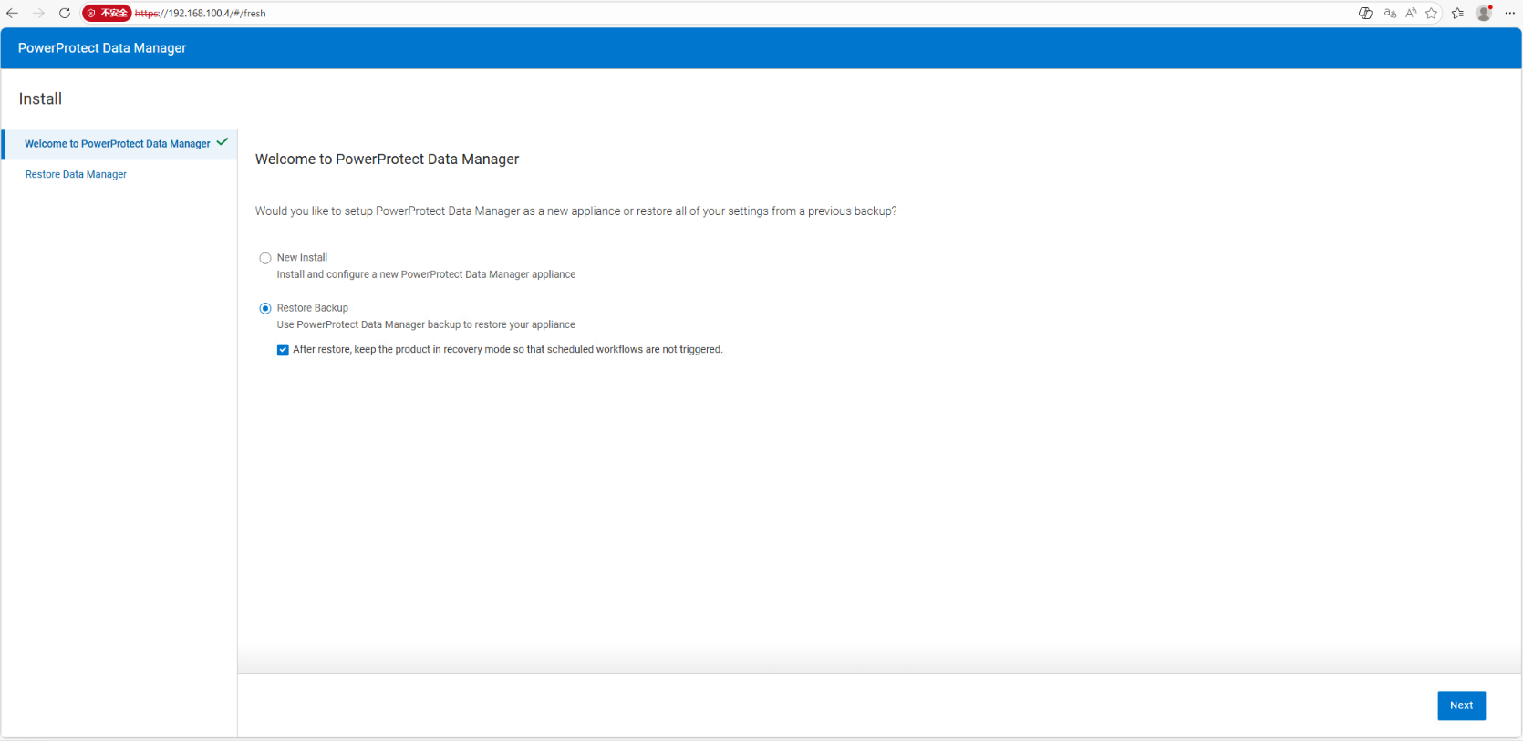Image resolution: width=1523 pixels, height=741 pixels.
Task: Click the 'After restore, keep the product' label
Action: pos(507,349)
